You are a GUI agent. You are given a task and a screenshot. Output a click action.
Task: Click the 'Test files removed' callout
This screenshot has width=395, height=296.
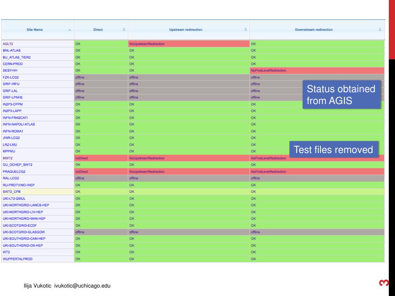(334, 150)
